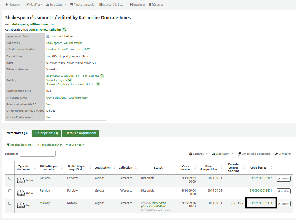Open barcode link 39999000012491

pyautogui.click(x=261, y=191)
